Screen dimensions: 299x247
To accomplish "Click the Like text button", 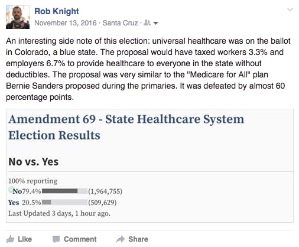I will click(25, 239).
